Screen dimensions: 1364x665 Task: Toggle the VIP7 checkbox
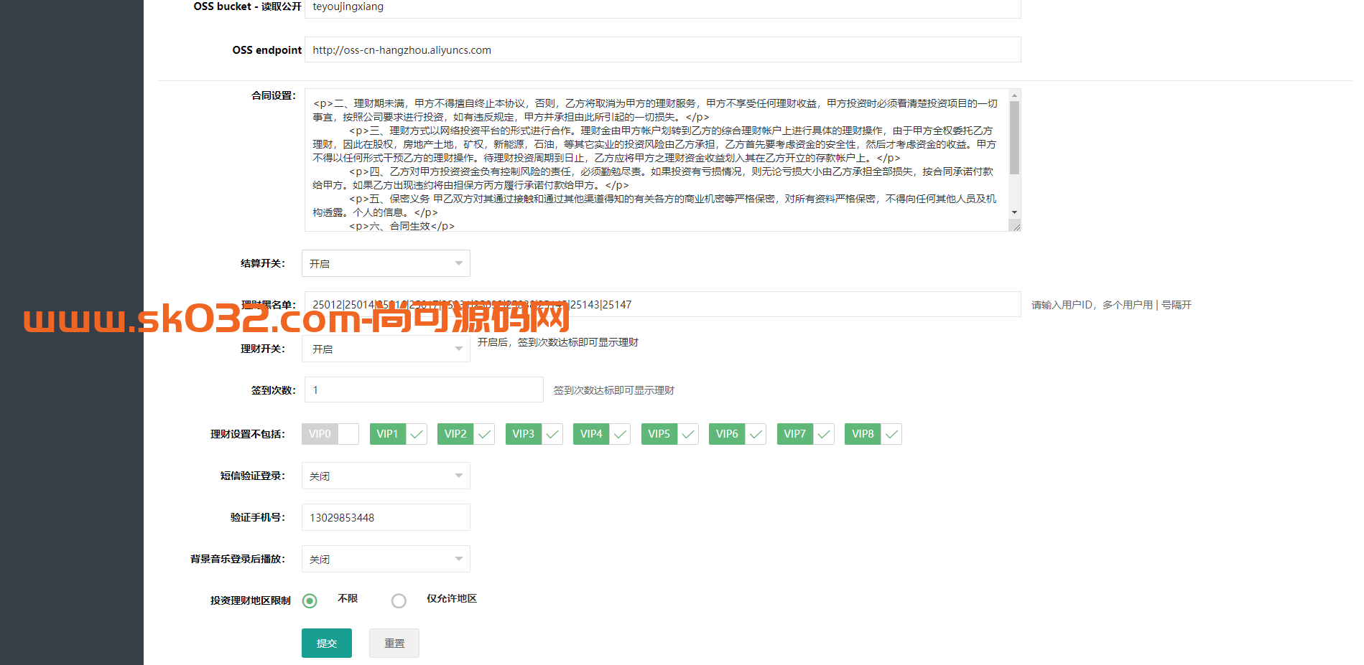pos(806,434)
